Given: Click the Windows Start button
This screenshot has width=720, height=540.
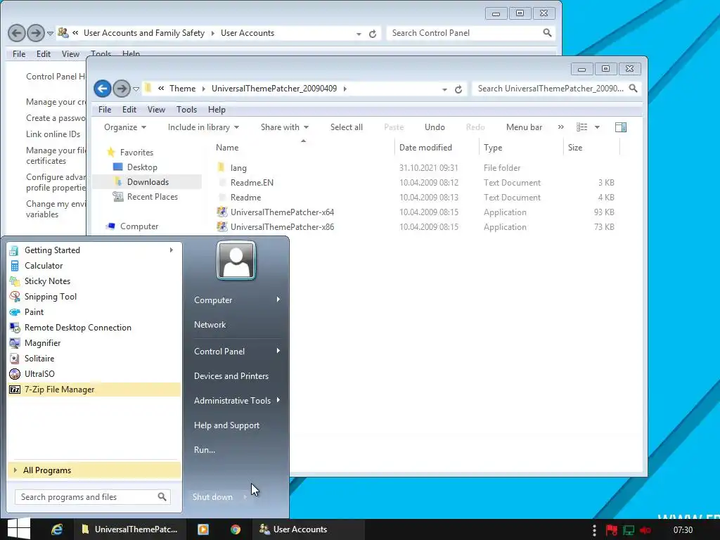Looking at the screenshot, I should point(19,529).
